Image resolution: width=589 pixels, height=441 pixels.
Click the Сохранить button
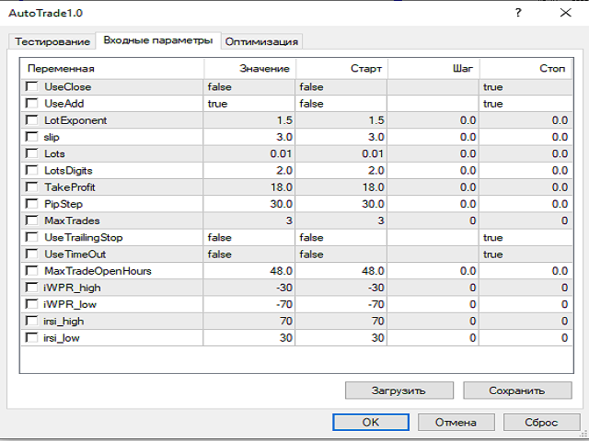[x=517, y=390]
